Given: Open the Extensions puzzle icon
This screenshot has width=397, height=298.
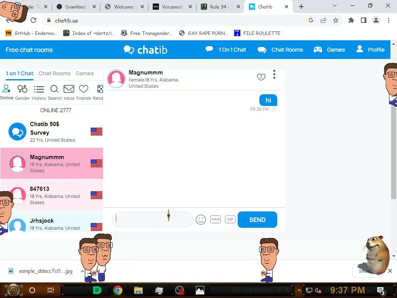Looking at the screenshot, I should 351,20.
